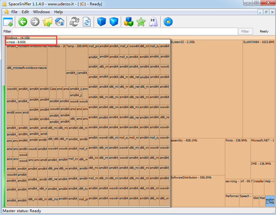Go back with the green arrow
This screenshot has width=276, height=215.
pyautogui.click(x=22, y=22)
